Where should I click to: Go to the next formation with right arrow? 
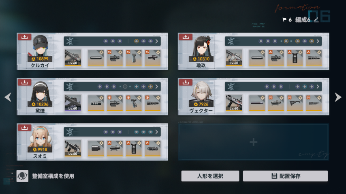pos(338,97)
